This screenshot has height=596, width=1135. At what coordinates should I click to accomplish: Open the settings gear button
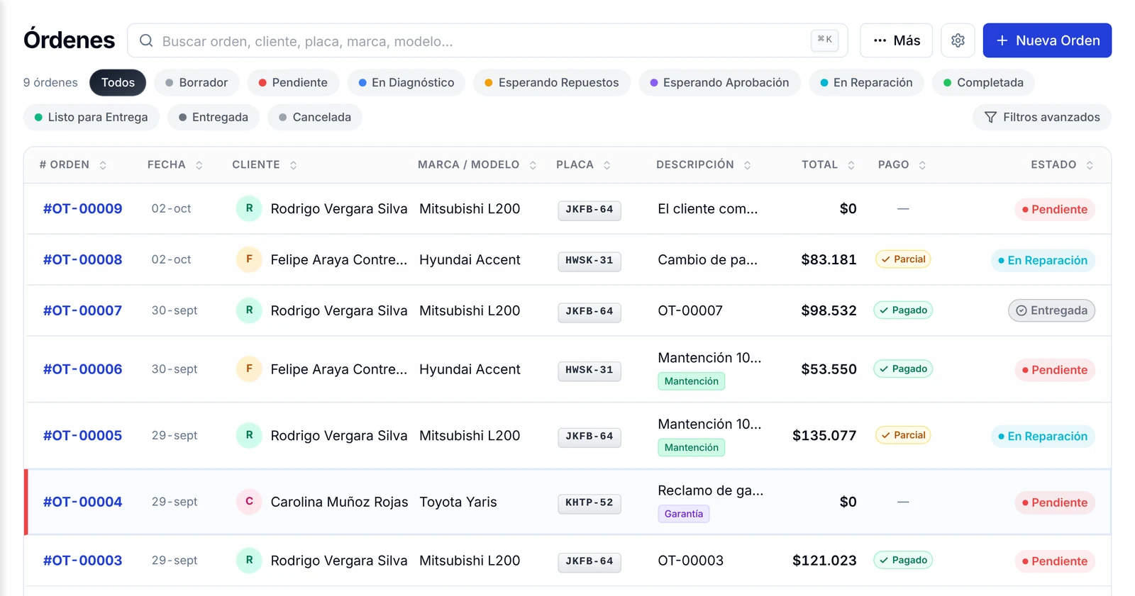point(958,40)
